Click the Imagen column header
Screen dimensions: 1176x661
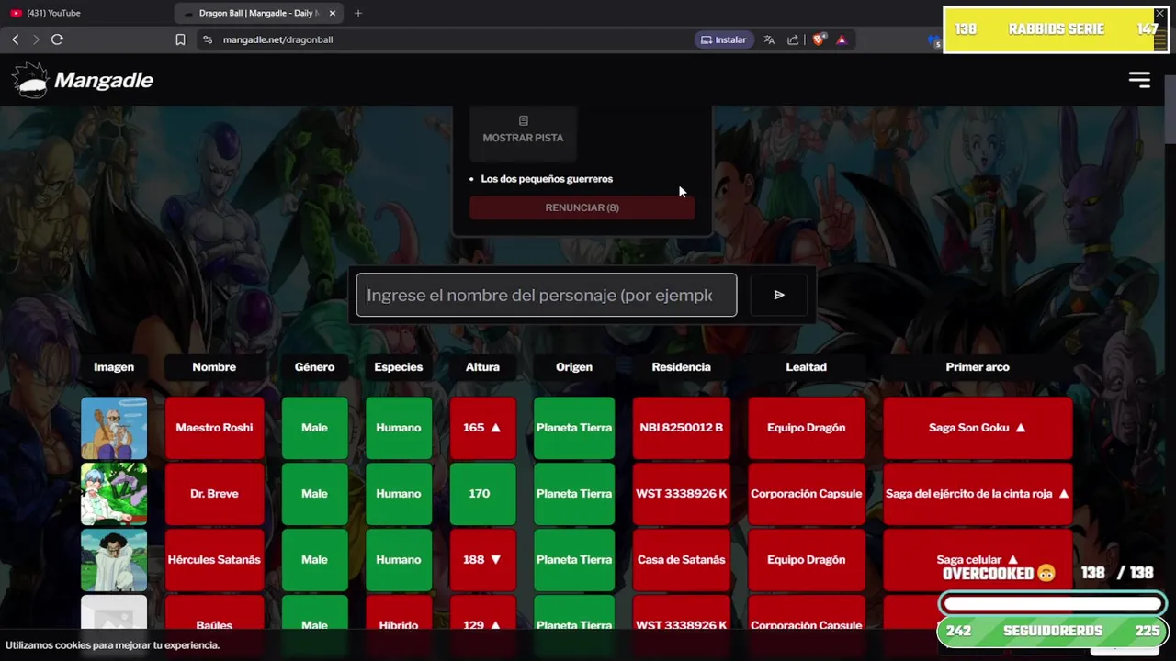[x=114, y=366]
